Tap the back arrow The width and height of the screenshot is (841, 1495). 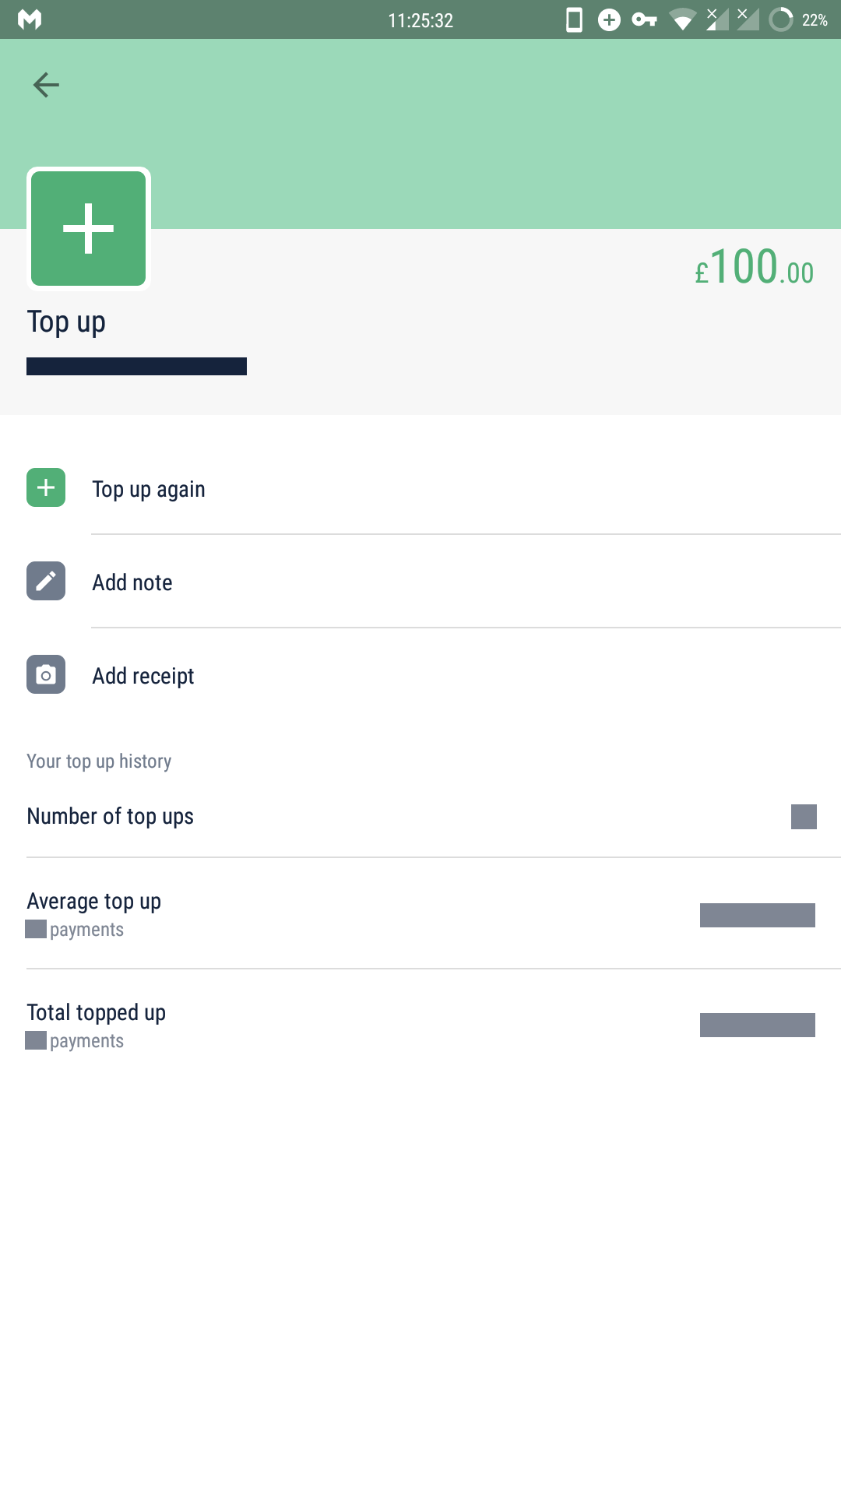click(46, 85)
